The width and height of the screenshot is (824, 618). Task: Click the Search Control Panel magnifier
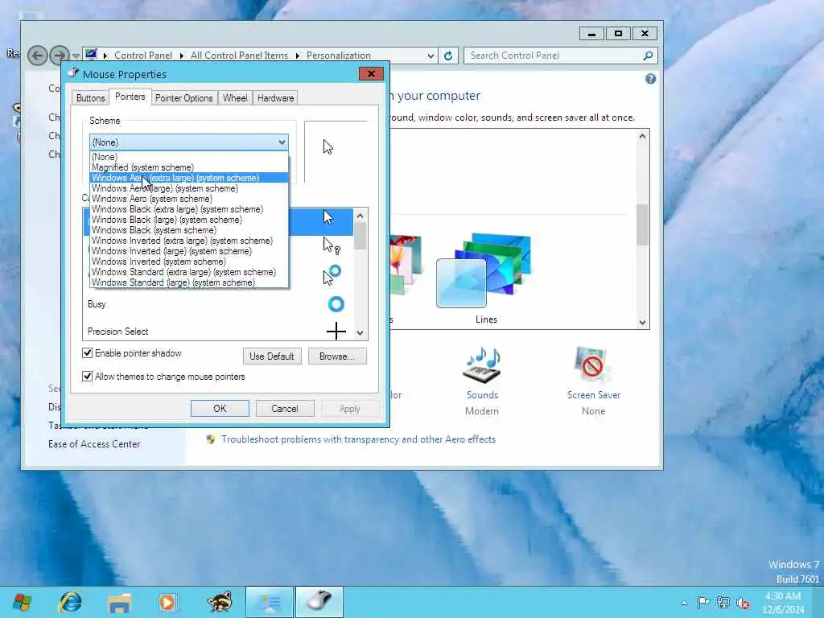[648, 56]
